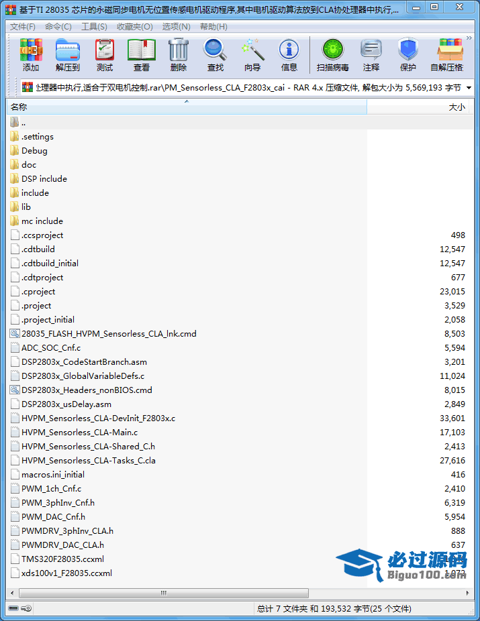The image size is (480, 621).
Task: Click the horizontal scrollbar thumb
Action: point(164,593)
